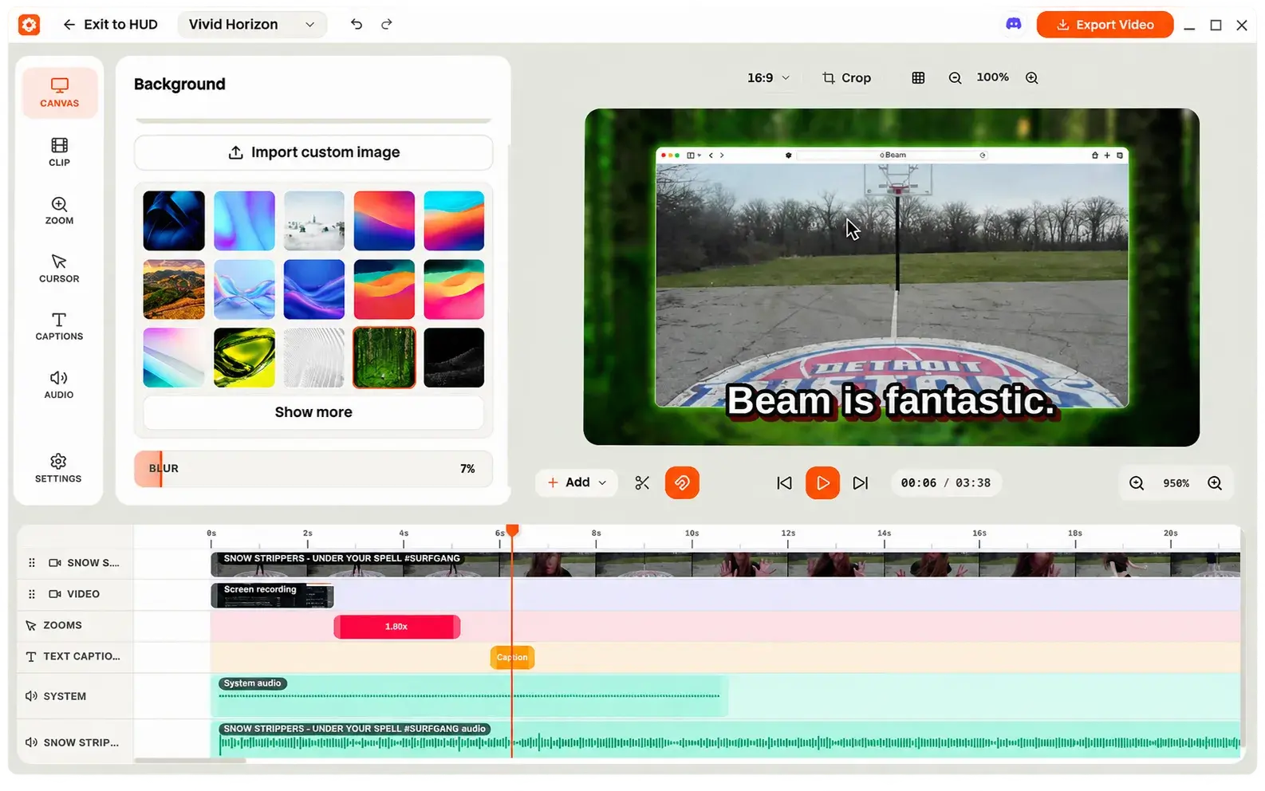Click the TEXT CAPTIO... track icon

[31, 657]
